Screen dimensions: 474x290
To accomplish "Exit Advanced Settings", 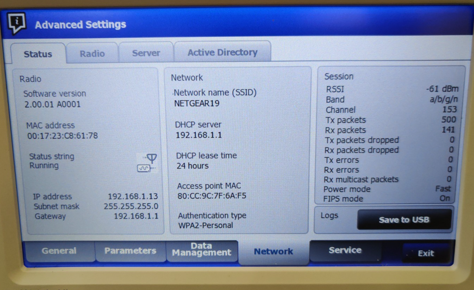I will (425, 253).
